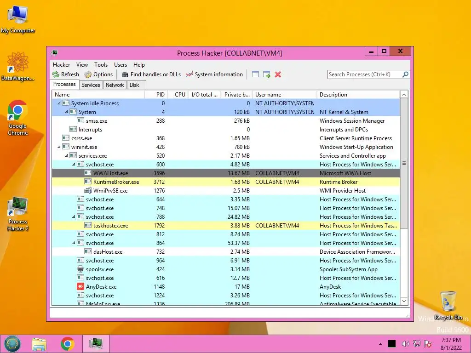This screenshot has width=471, height=353.
Task: Select the Interrupts row
Action: (226, 130)
